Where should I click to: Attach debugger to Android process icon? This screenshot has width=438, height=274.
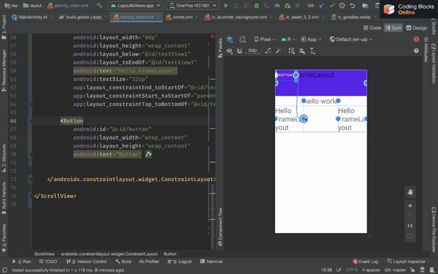(287, 5)
